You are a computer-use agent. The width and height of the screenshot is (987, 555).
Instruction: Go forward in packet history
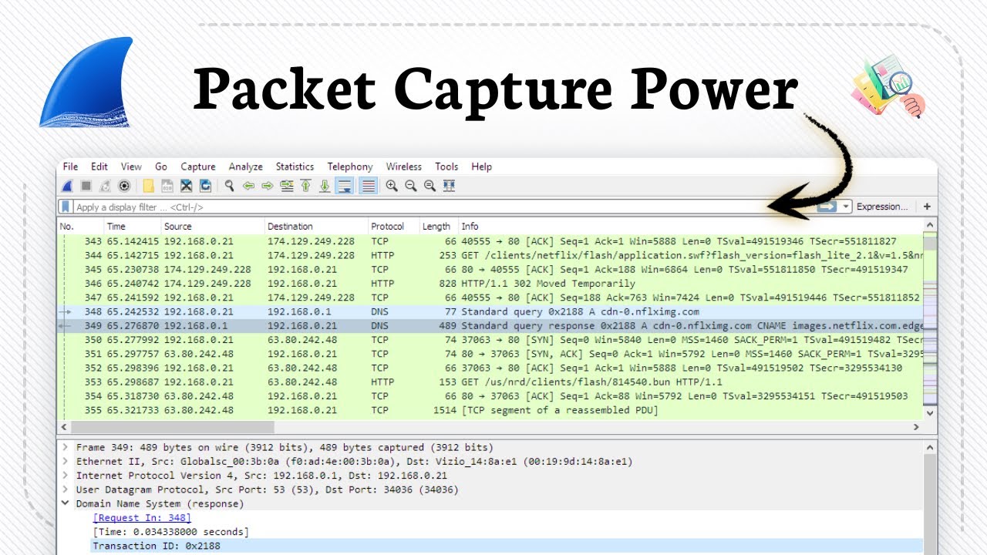point(268,186)
